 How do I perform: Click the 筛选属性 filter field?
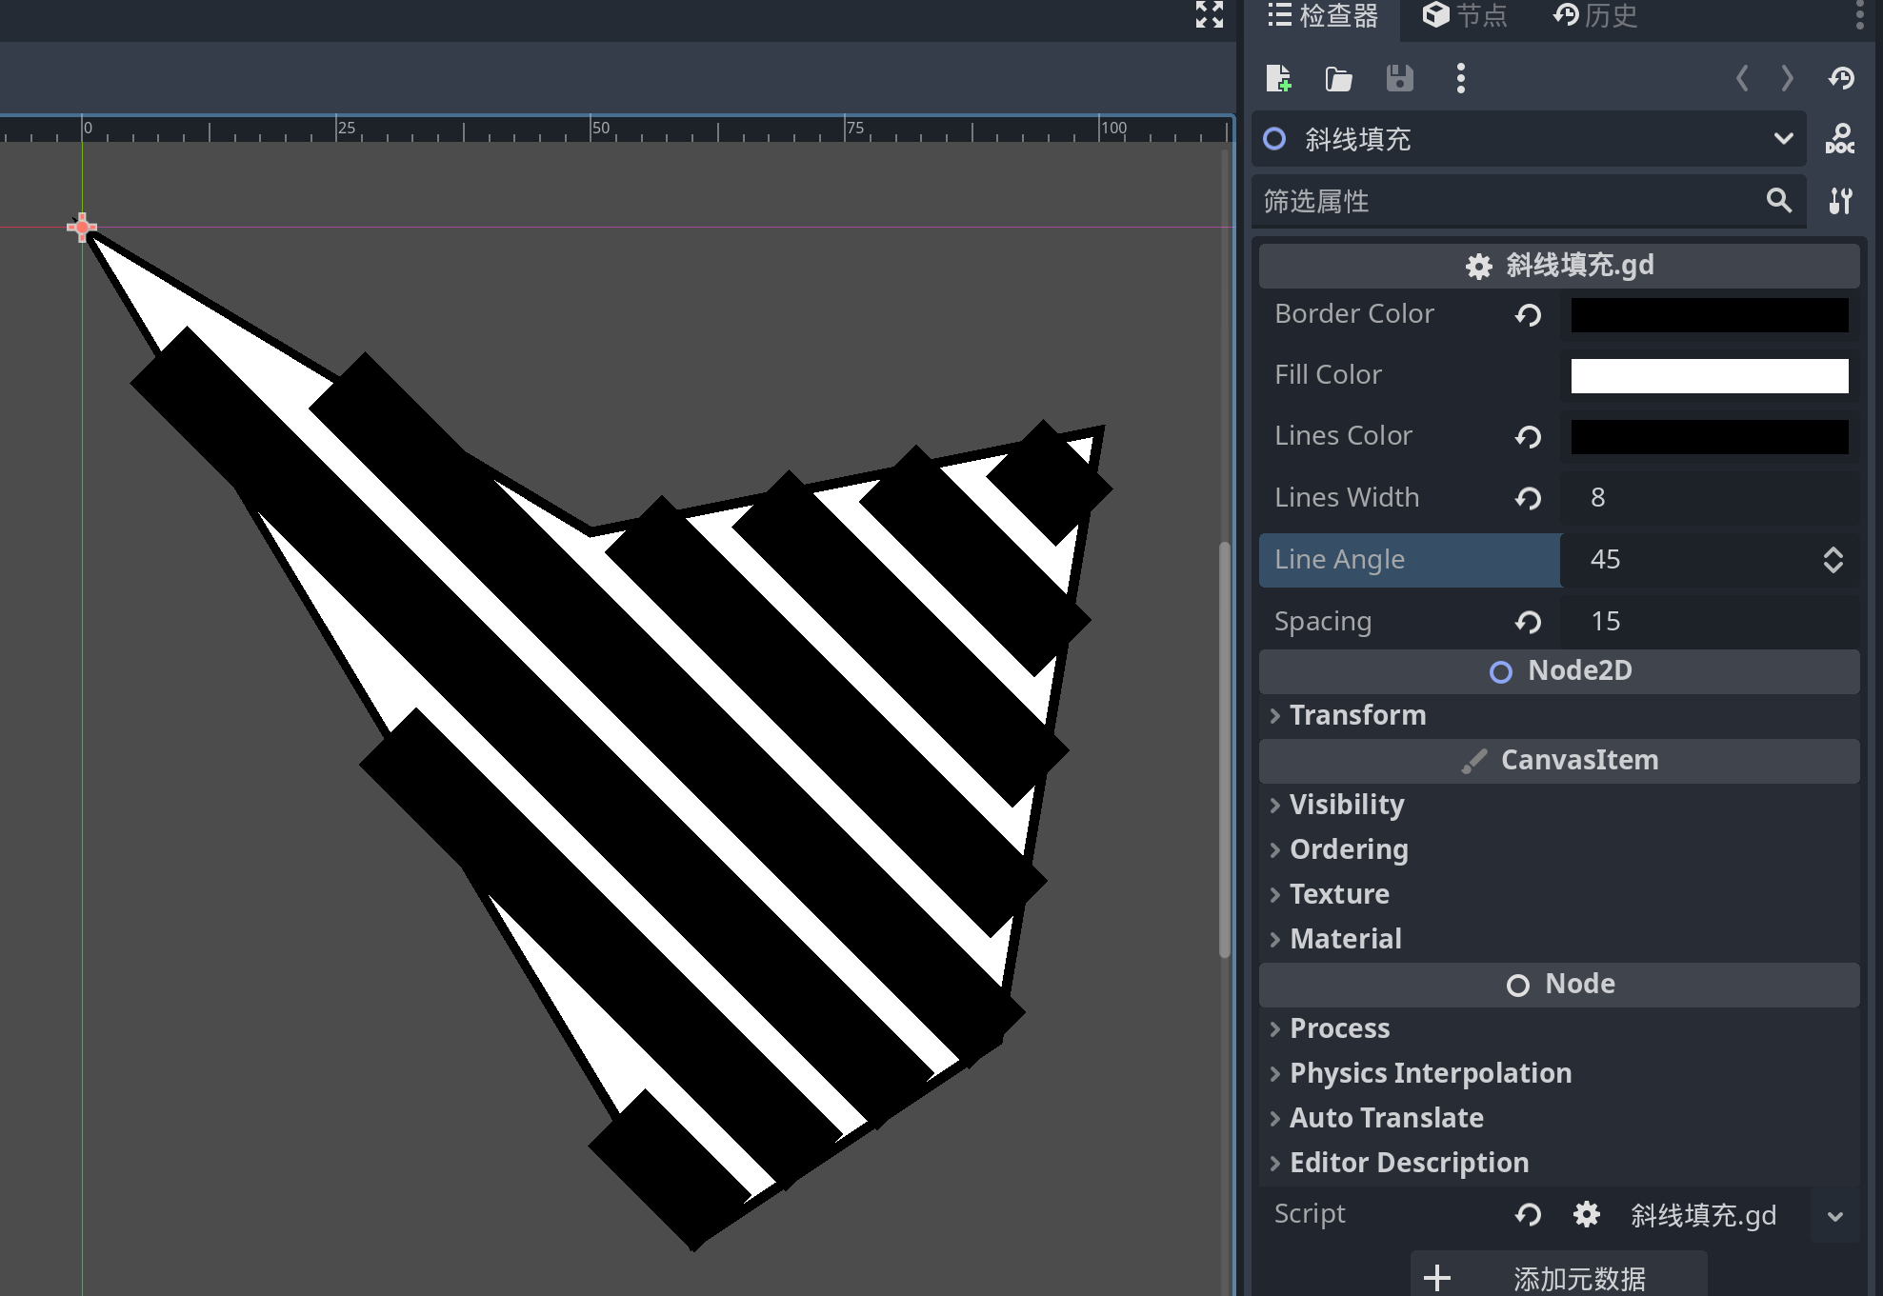click(x=1529, y=201)
